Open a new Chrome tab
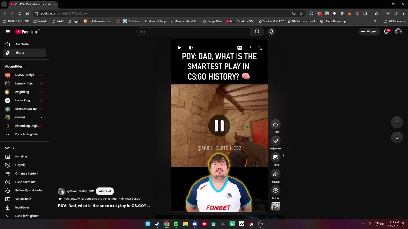 (x=62, y=4)
